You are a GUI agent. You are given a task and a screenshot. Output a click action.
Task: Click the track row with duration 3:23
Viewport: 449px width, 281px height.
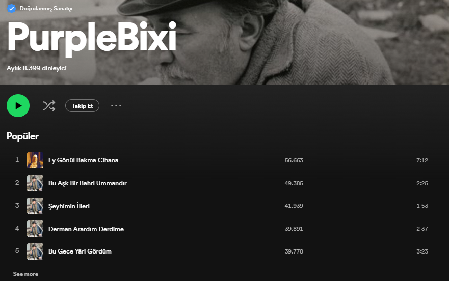(222, 251)
